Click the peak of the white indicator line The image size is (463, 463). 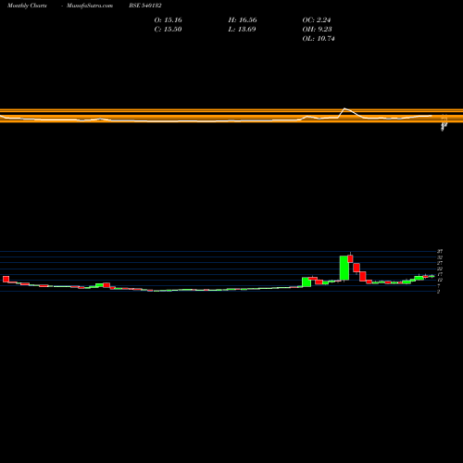[x=344, y=108]
